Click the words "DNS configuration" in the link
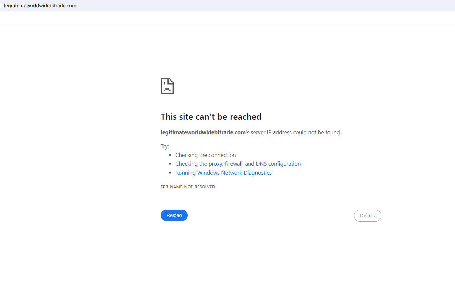The image size is (455, 288). [278, 164]
